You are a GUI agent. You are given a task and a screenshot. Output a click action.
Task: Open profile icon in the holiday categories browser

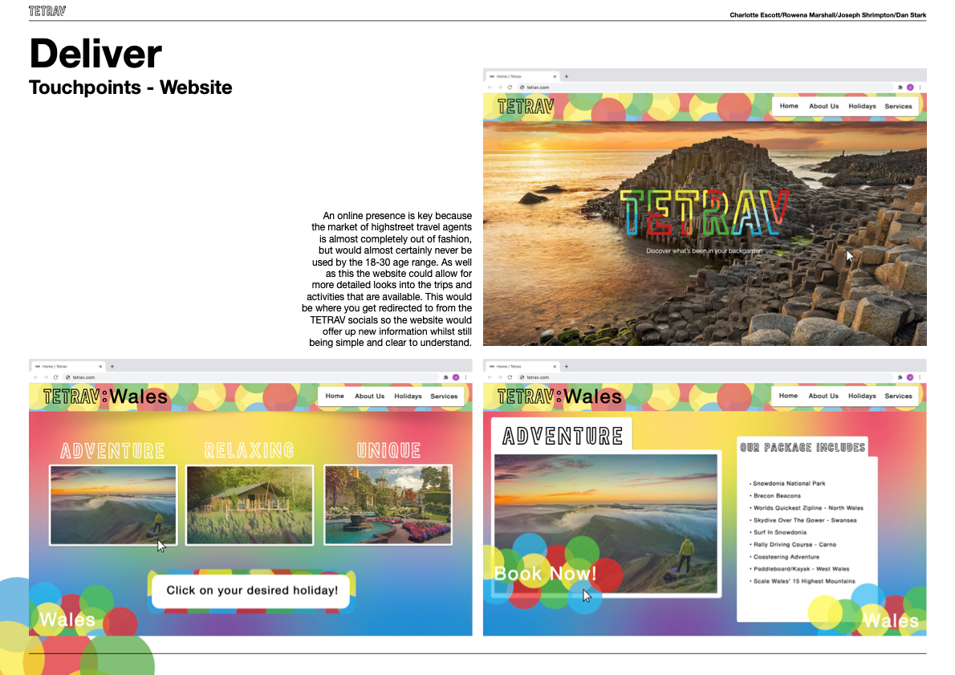[456, 378]
